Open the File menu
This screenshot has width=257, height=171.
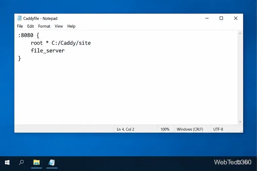pos(20,26)
